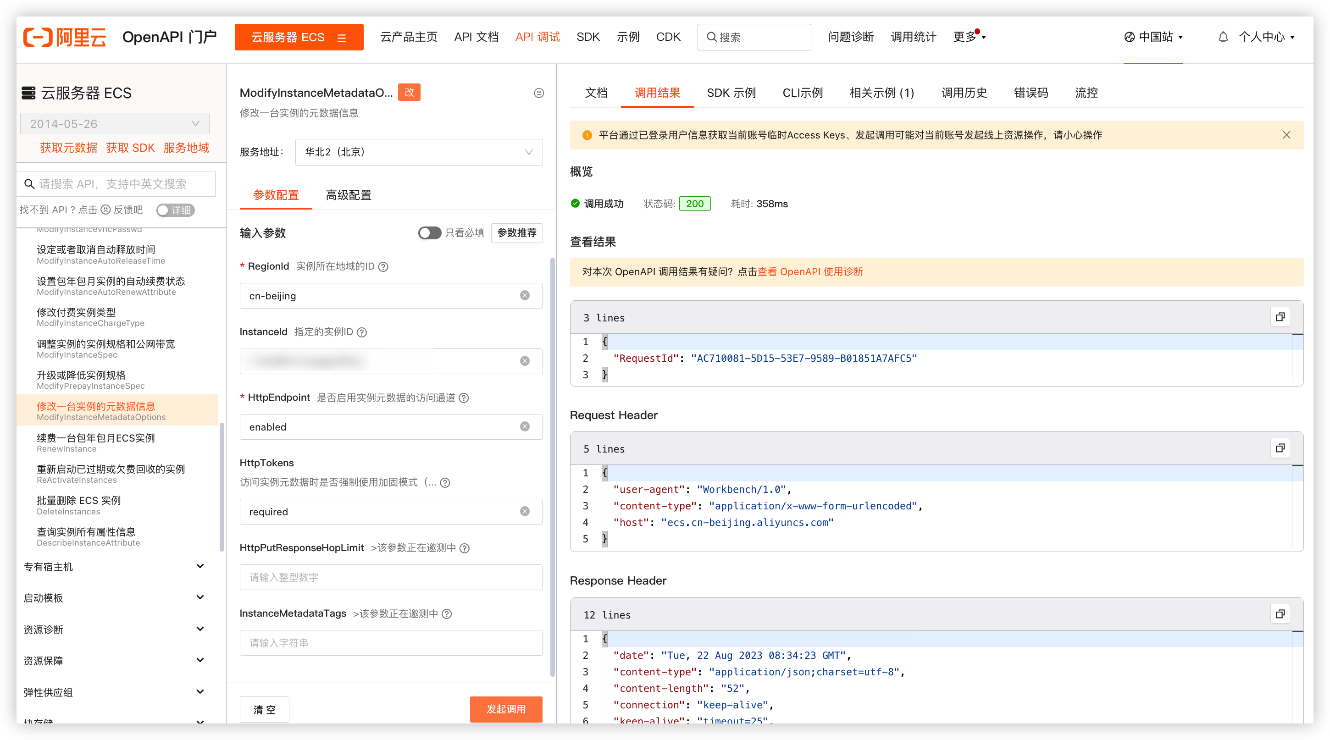Close the Access Keys warning banner
The width and height of the screenshot is (1330, 740).
1286,135
